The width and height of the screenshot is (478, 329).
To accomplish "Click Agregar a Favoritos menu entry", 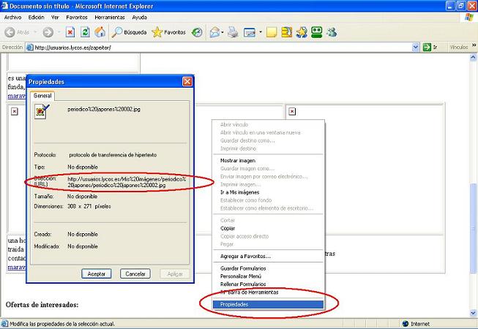I will click(x=245, y=256).
